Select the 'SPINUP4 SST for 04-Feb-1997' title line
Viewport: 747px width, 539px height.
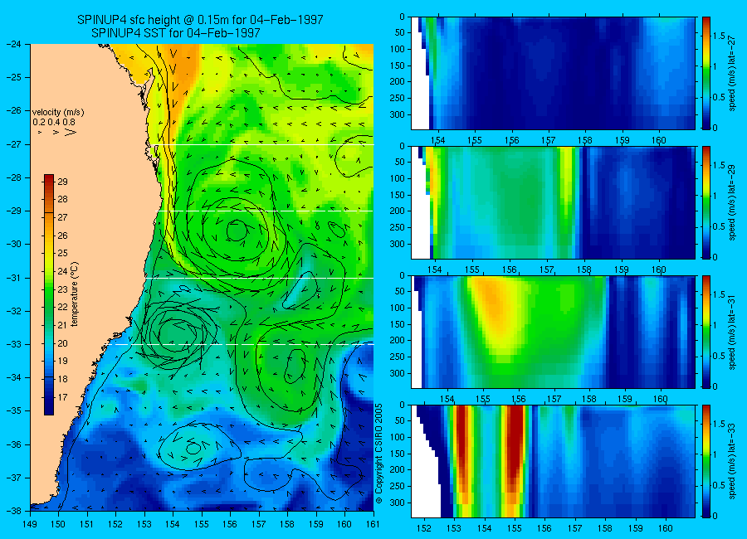click(x=176, y=33)
